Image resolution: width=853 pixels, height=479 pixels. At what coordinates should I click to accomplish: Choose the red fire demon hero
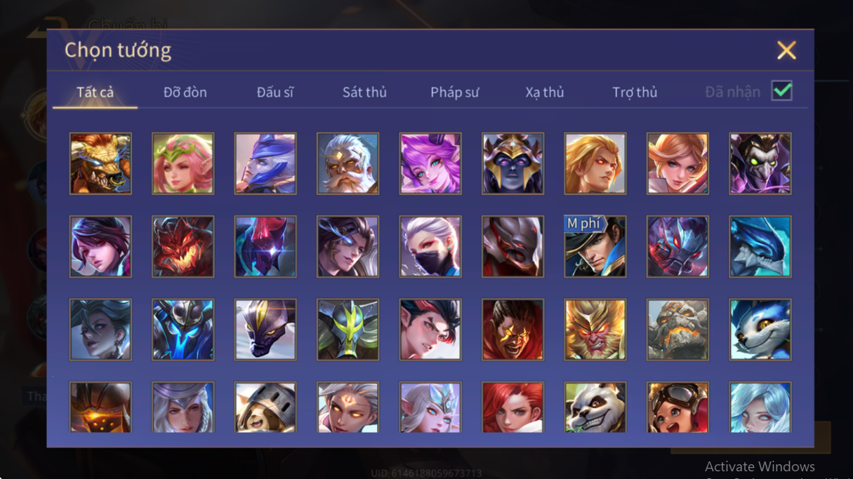(x=183, y=246)
